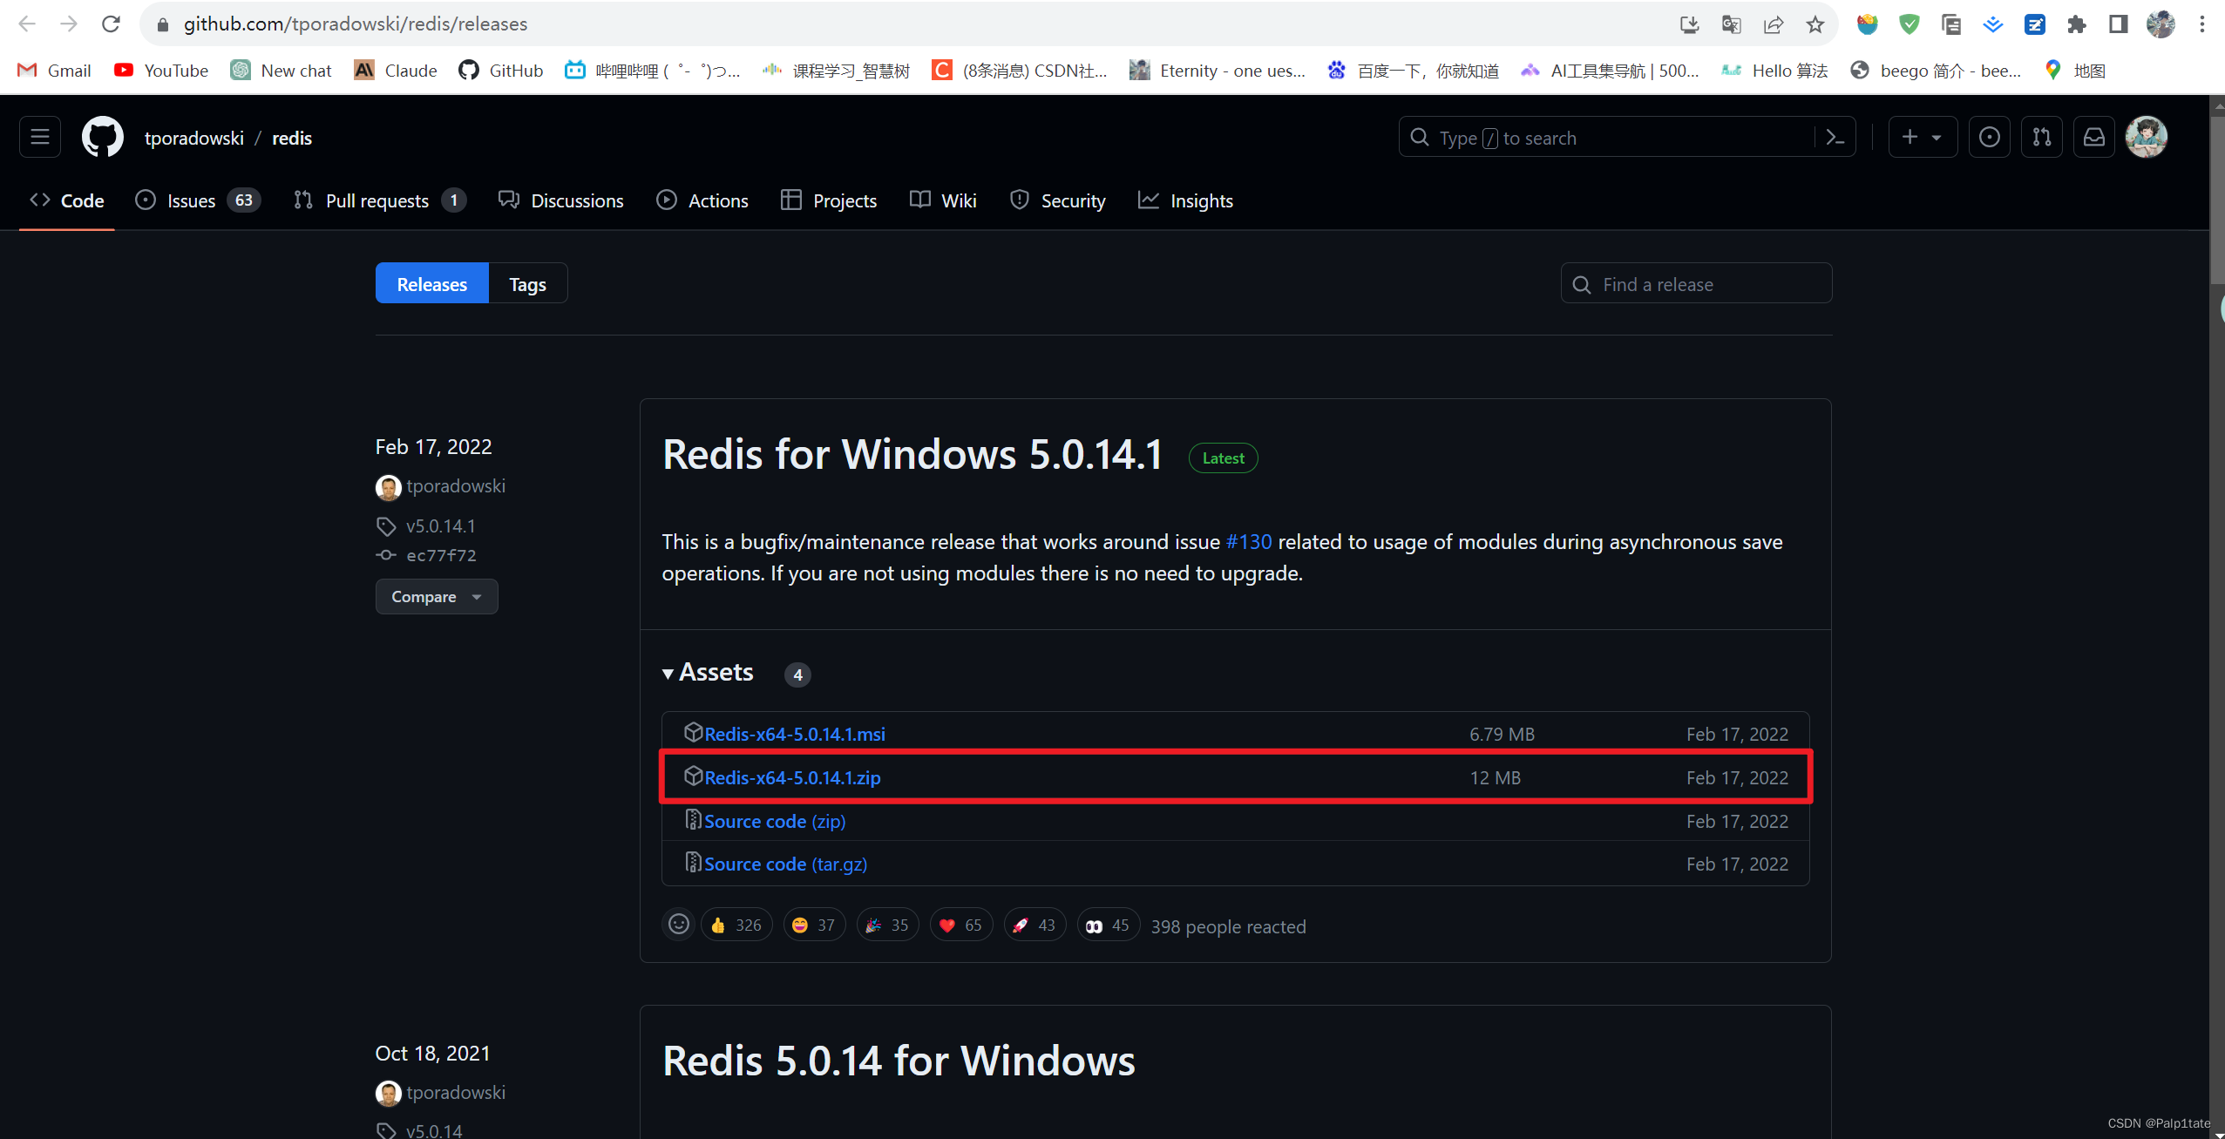Image resolution: width=2225 pixels, height=1139 pixels.
Task: Collapse the Assets section
Action: point(707,673)
